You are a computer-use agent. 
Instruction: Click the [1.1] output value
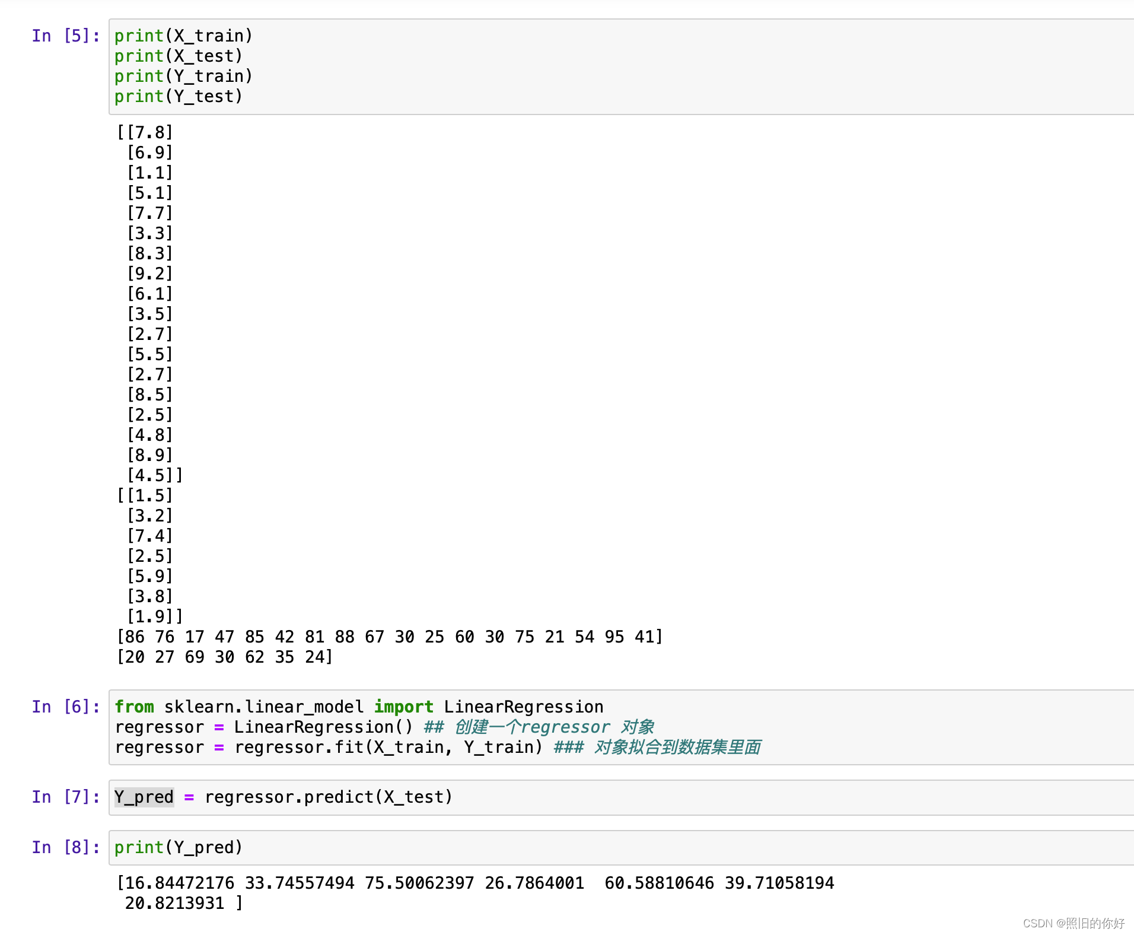pyautogui.click(x=150, y=173)
